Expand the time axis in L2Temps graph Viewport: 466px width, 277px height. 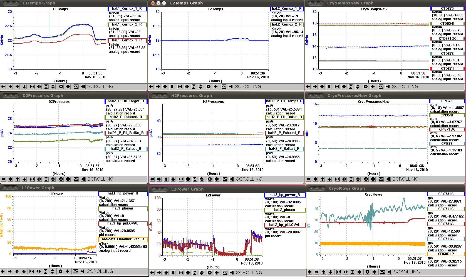187,87
